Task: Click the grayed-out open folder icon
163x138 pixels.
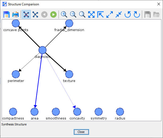Action: tap(156, 14)
